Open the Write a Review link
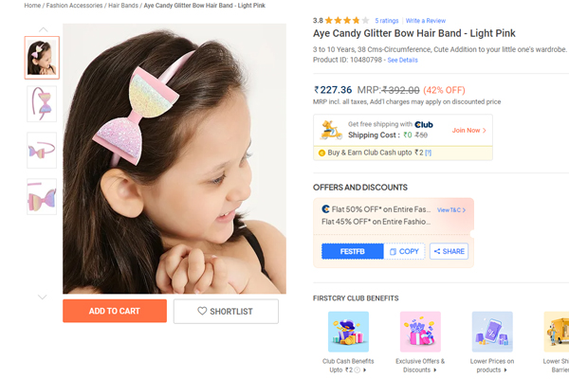569x379 pixels. (425, 20)
